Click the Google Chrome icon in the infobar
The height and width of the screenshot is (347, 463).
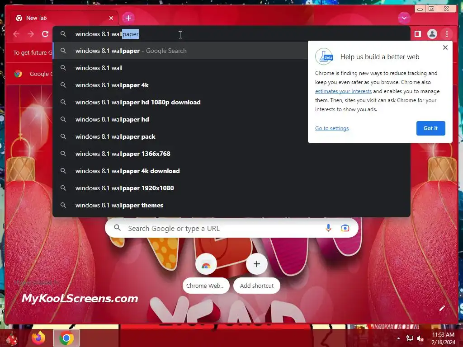[18, 74]
